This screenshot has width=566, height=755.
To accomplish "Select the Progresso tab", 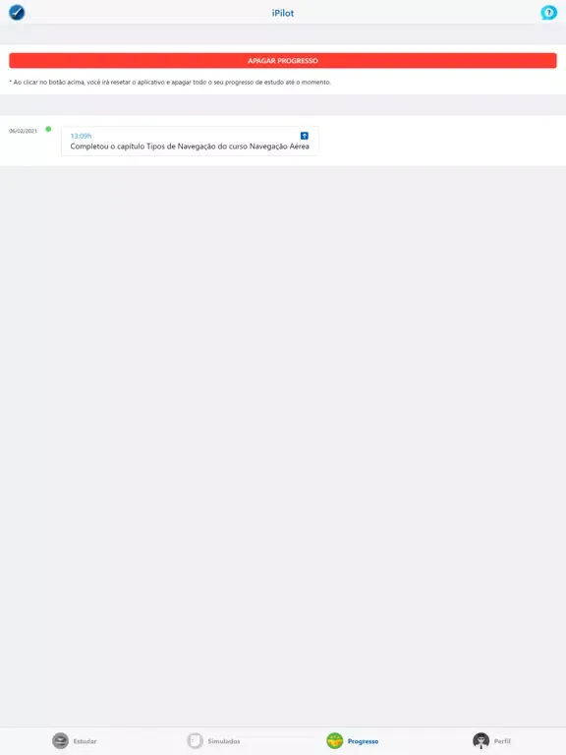I will click(353, 740).
